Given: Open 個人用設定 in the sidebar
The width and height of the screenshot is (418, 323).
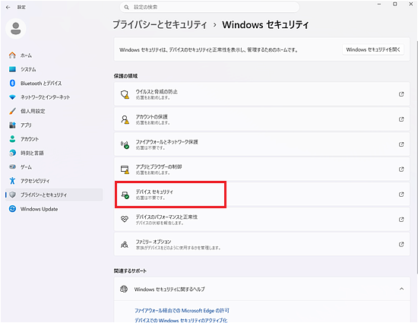Looking at the screenshot, I should [x=54, y=111].
